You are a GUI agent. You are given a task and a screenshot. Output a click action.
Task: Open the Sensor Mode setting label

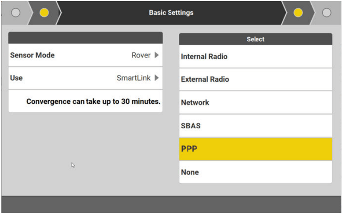coord(32,55)
